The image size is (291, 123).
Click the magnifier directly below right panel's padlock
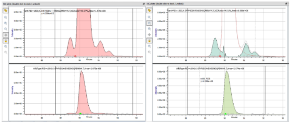click(149, 46)
